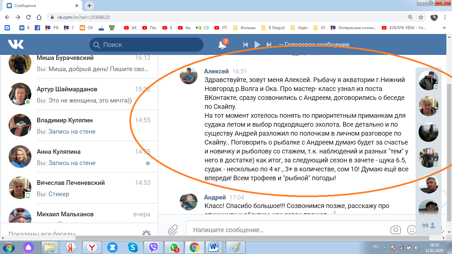This screenshot has width=452, height=254.
Task: Open the YouTube bookmark Пес
Action: pyautogui.click(x=149, y=28)
